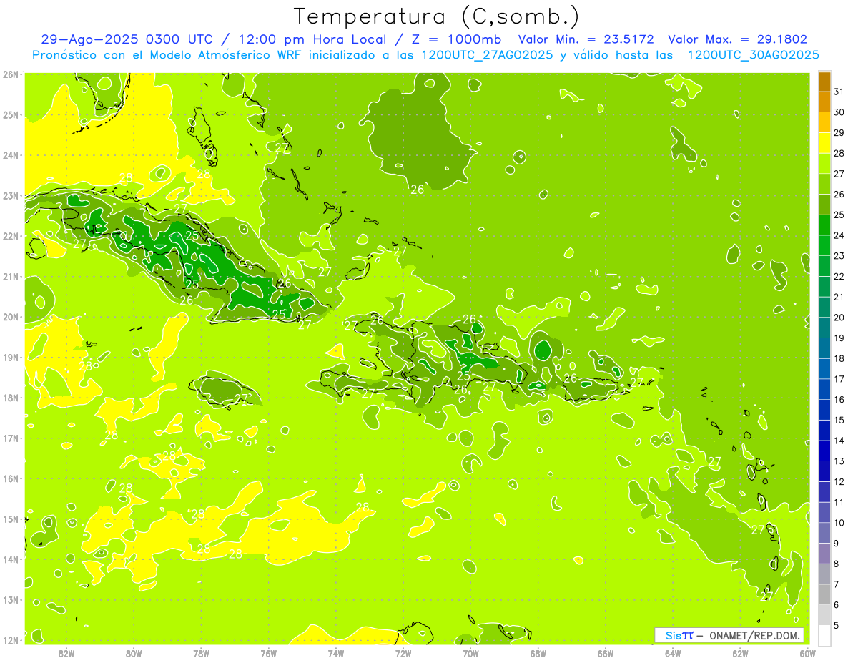Image resolution: width=858 pixels, height=663 pixels.
Task: Click the '64W' longitude axis label
Action: [673, 653]
